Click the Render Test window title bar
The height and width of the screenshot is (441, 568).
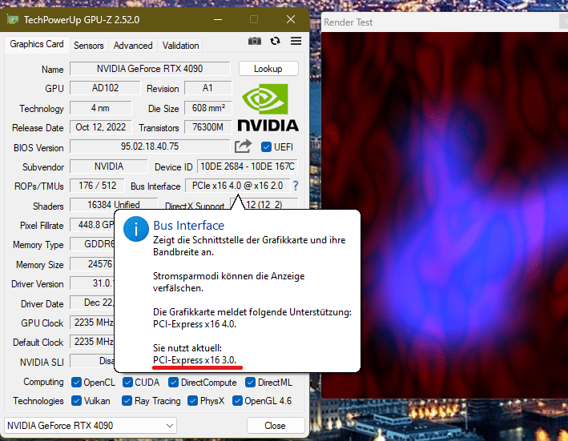[x=445, y=22]
